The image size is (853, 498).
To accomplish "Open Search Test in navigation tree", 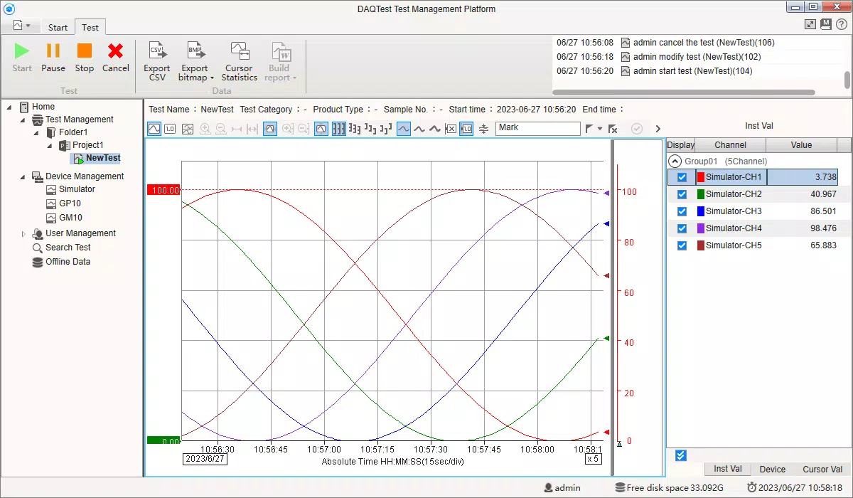I will (x=68, y=248).
